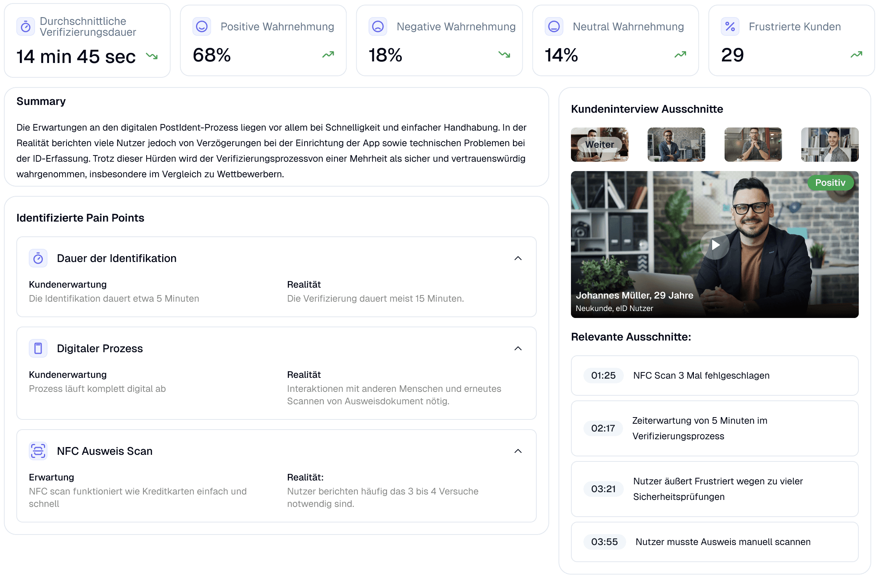Collapse the NFC Ausweis Scan section
The width and height of the screenshot is (879, 580).
(x=518, y=451)
